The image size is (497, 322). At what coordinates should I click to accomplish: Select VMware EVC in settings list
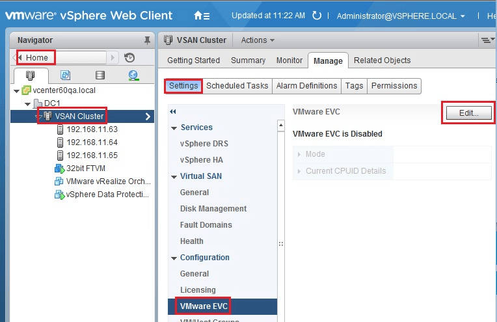click(222, 306)
